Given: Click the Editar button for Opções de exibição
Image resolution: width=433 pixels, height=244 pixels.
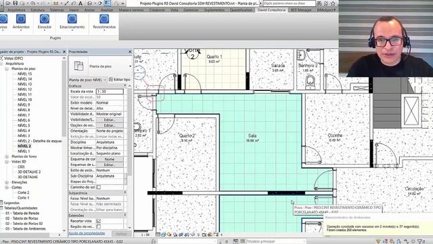Looking at the screenshot, I should click(x=110, y=125).
